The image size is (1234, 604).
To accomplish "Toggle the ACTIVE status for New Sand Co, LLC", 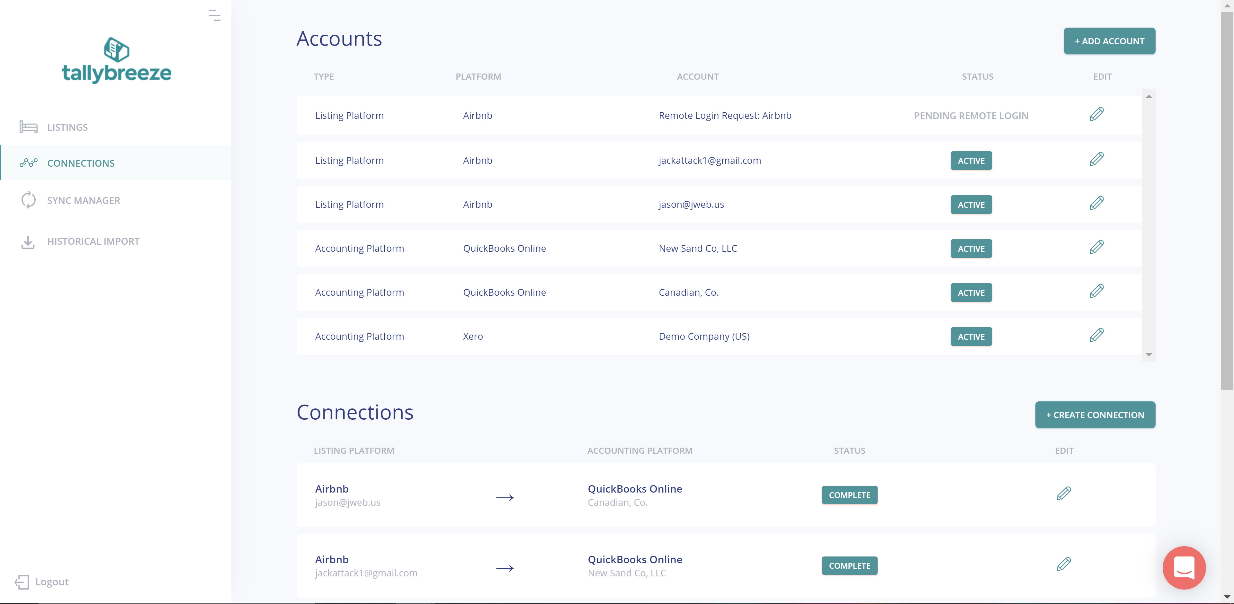I will (x=971, y=249).
